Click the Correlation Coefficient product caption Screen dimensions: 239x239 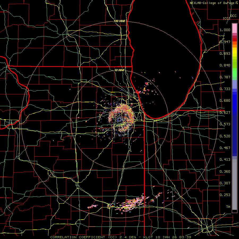coord(121,237)
